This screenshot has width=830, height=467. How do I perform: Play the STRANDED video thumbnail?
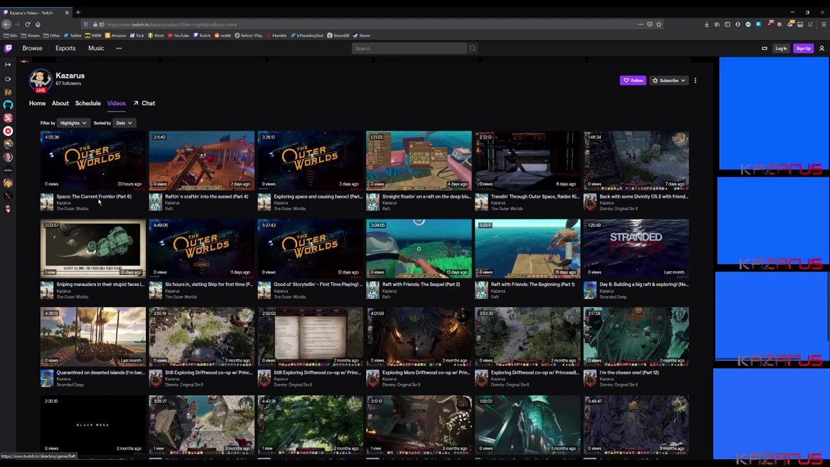click(x=636, y=248)
